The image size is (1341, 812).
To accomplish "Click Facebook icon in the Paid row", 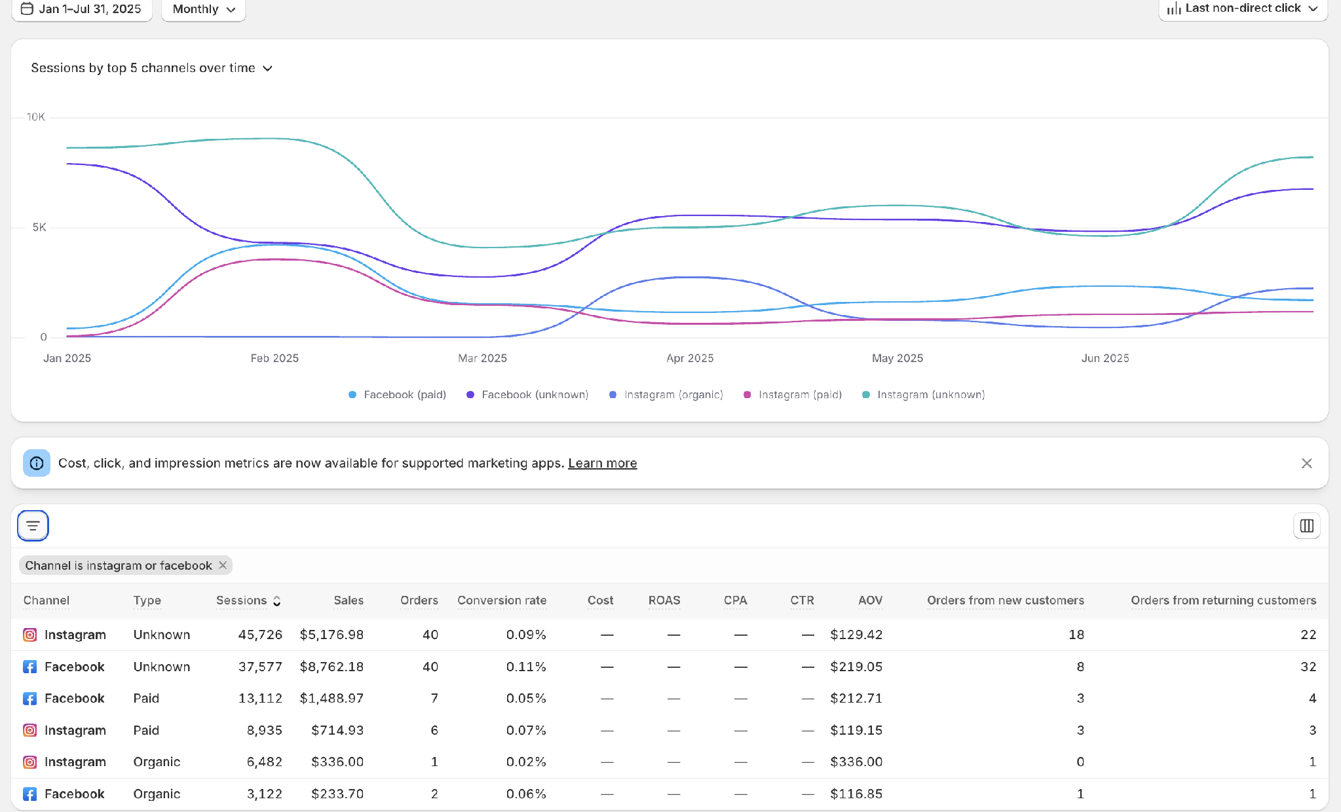I will tap(29, 698).
